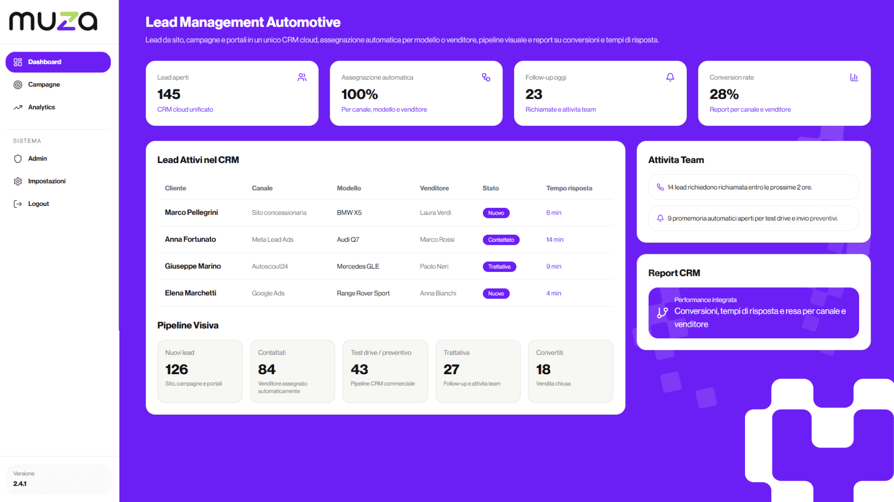Click the Logout arrow icon
894x502 pixels.
click(18, 204)
